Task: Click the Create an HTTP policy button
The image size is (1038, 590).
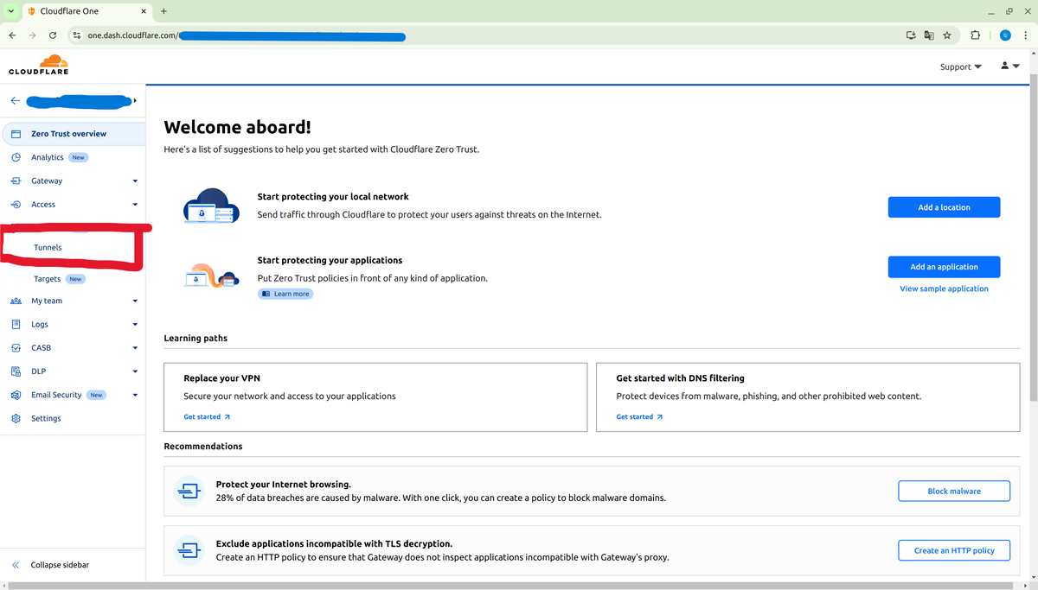Action: pyautogui.click(x=954, y=550)
